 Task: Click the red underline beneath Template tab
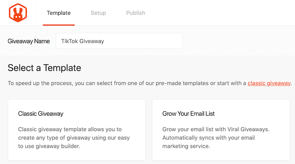(x=59, y=25)
